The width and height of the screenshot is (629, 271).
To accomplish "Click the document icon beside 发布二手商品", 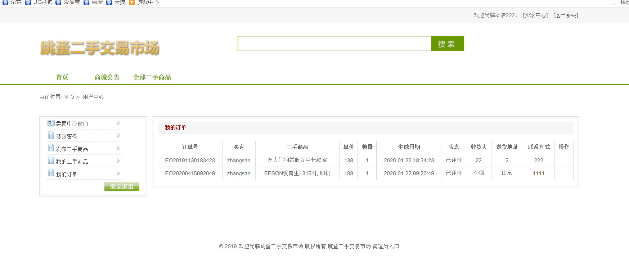I will (x=51, y=148).
